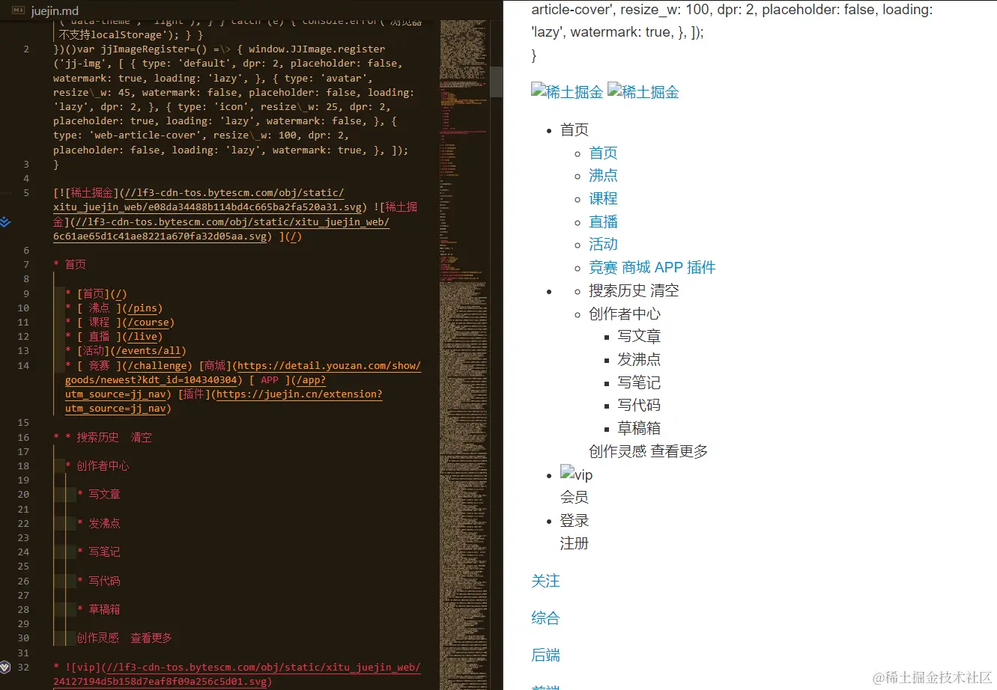Open the 综合 category link in preview
The height and width of the screenshot is (690, 997).
[545, 618]
